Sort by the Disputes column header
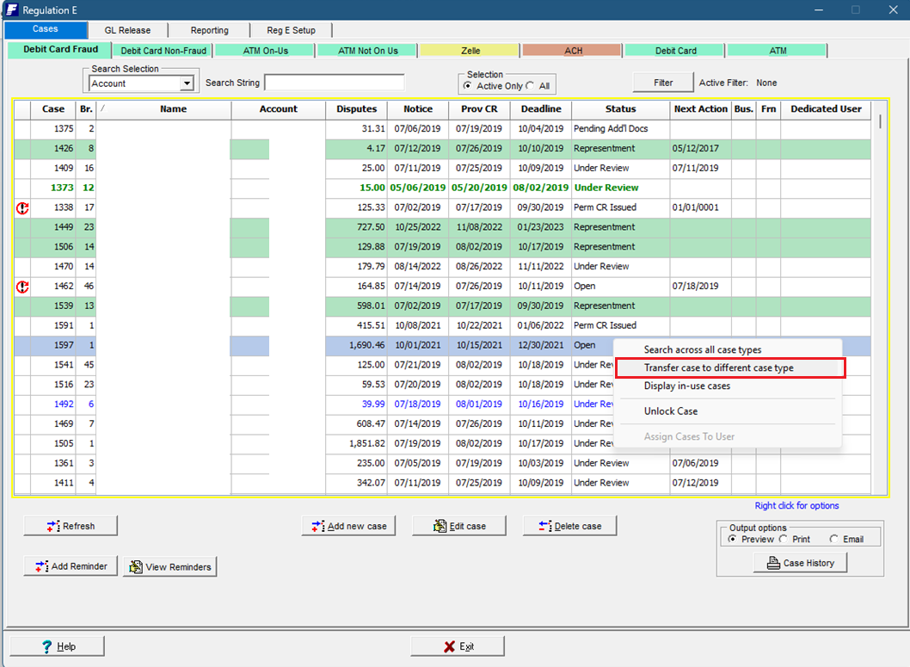This screenshot has width=910, height=667. point(356,109)
